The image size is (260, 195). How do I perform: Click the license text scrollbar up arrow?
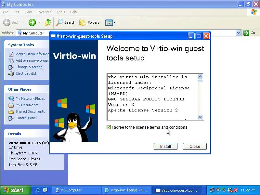200,77
